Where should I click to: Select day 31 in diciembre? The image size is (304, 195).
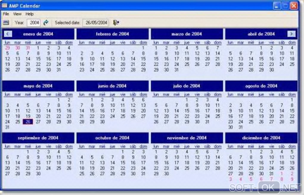tap(272, 174)
